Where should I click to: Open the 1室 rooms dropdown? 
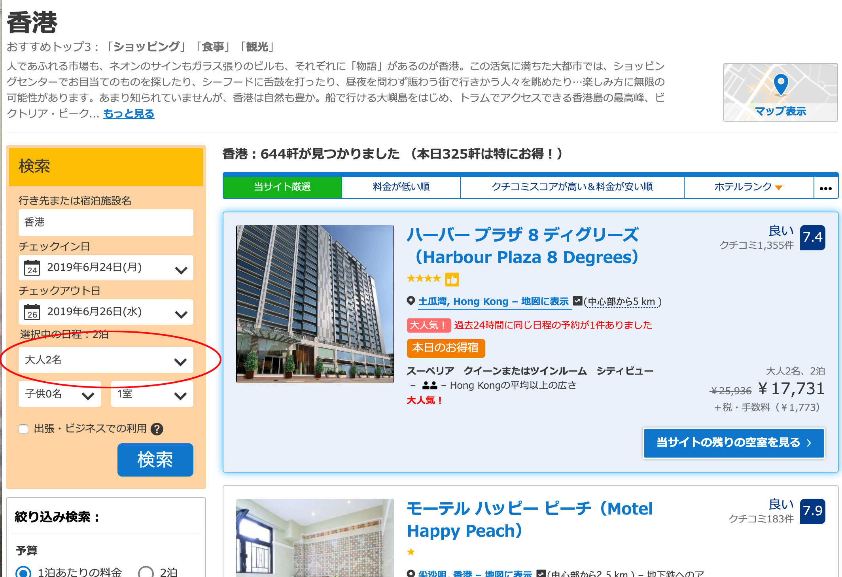(152, 394)
